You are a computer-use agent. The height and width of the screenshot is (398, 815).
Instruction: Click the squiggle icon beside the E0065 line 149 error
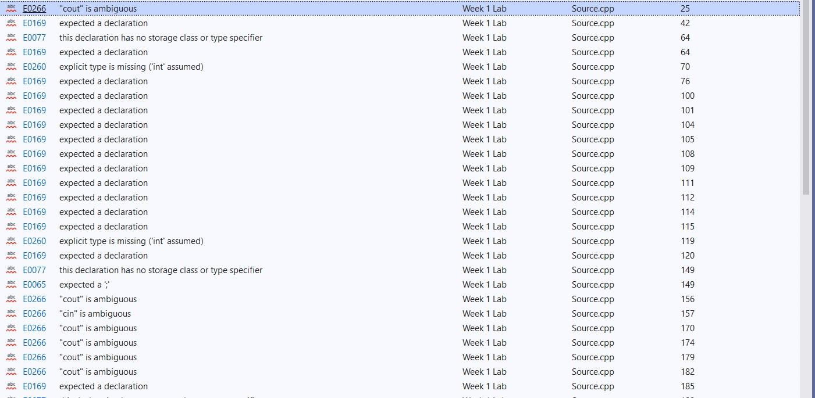tap(10, 284)
